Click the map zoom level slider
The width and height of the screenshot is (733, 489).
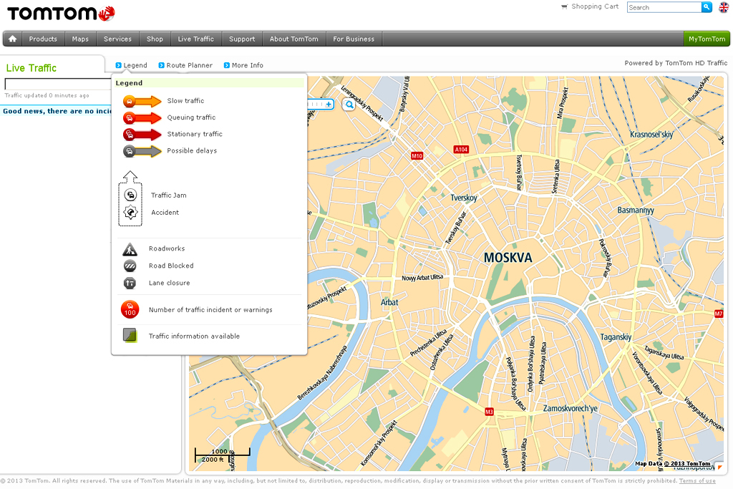[315, 105]
